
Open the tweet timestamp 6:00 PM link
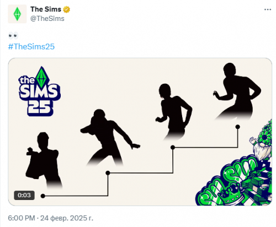point(22,218)
